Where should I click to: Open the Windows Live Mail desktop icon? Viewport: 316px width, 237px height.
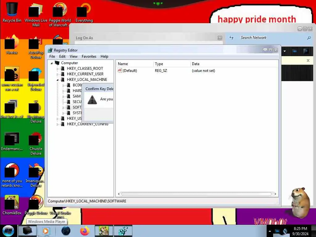point(36,15)
